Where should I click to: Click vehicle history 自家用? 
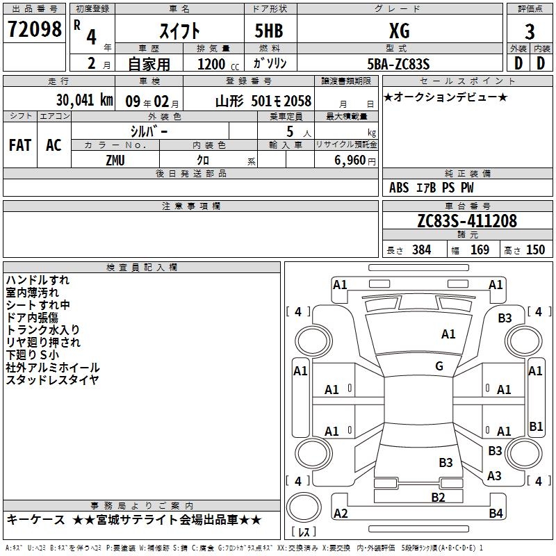149,64
